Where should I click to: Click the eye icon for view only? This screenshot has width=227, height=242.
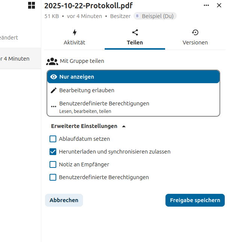click(54, 77)
